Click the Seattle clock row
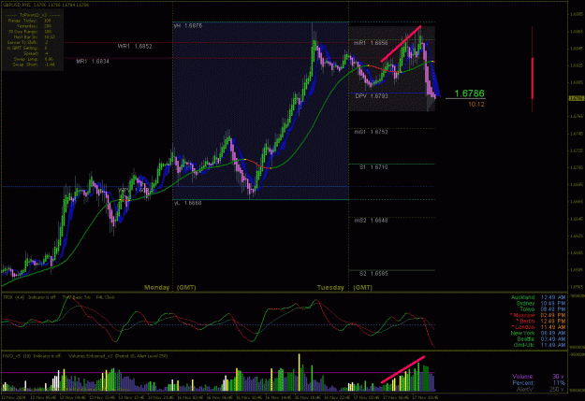585x401 pixels. point(541,339)
